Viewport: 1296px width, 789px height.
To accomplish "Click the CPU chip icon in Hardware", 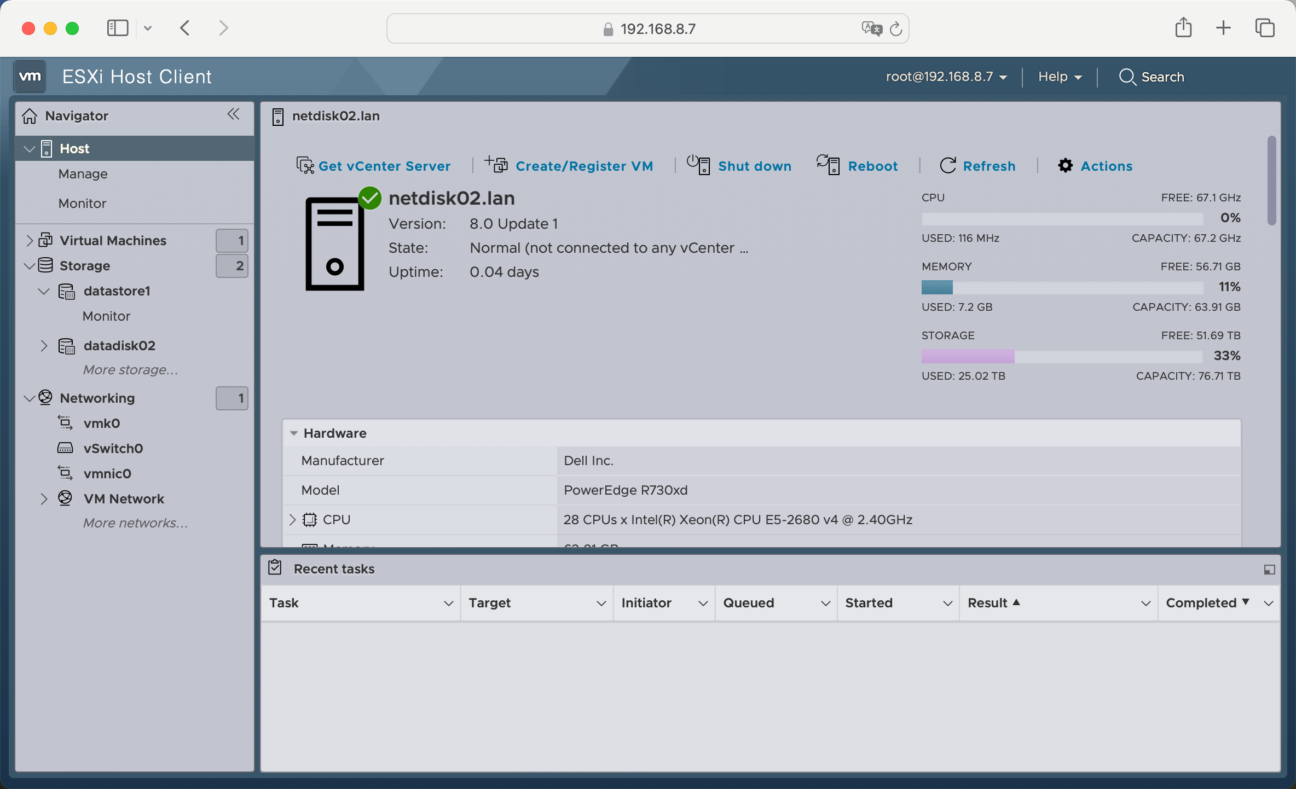I will click(x=310, y=520).
